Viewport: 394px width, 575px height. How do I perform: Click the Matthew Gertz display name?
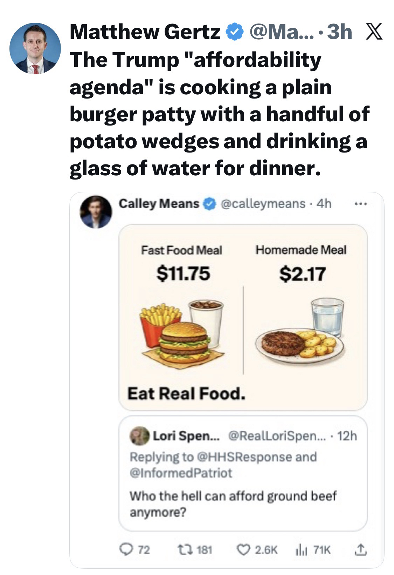coord(145,32)
